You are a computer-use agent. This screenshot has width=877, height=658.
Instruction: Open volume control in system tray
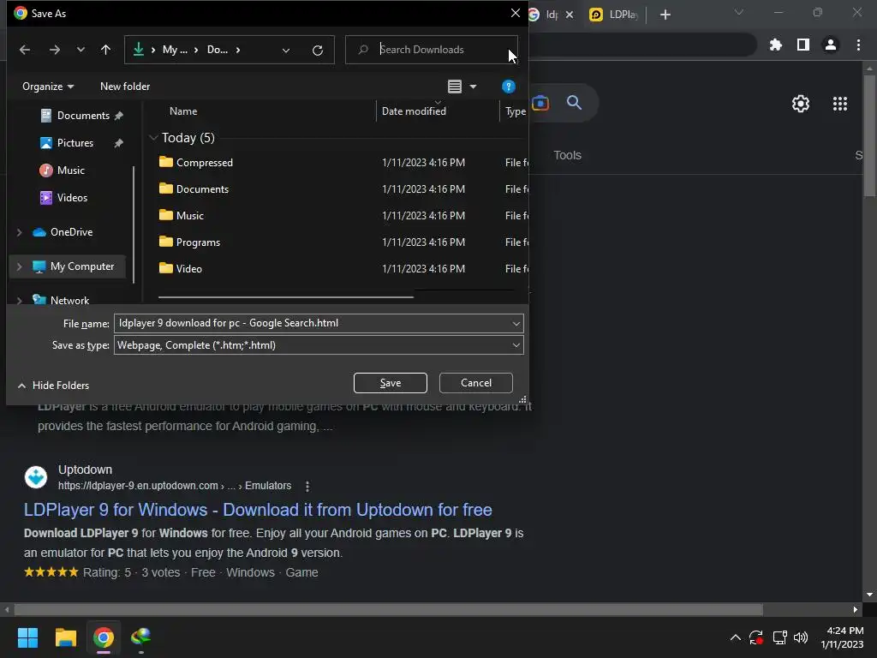click(801, 637)
